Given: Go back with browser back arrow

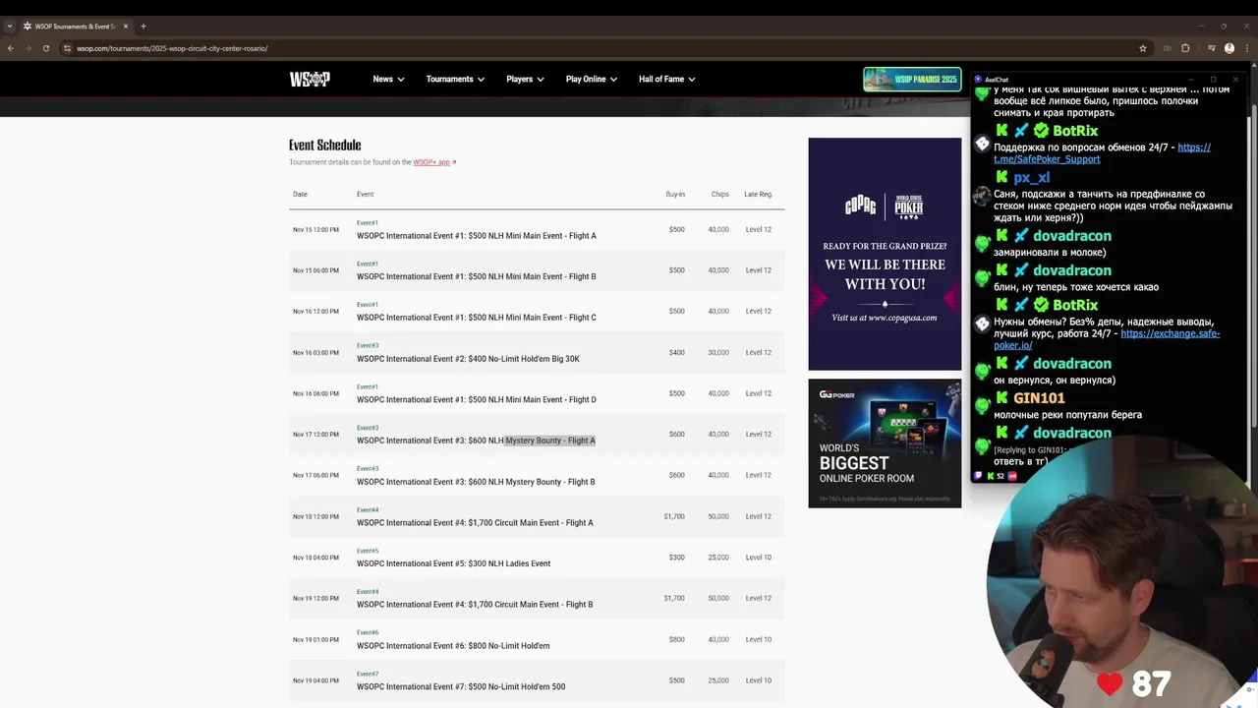Looking at the screenshot, I should 11,48.
